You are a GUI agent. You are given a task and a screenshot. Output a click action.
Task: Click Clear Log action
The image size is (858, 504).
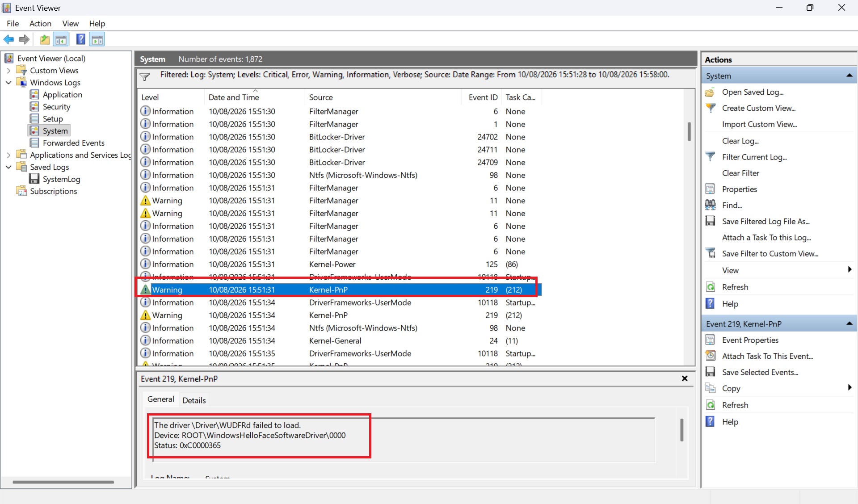(x=740, y=141)
